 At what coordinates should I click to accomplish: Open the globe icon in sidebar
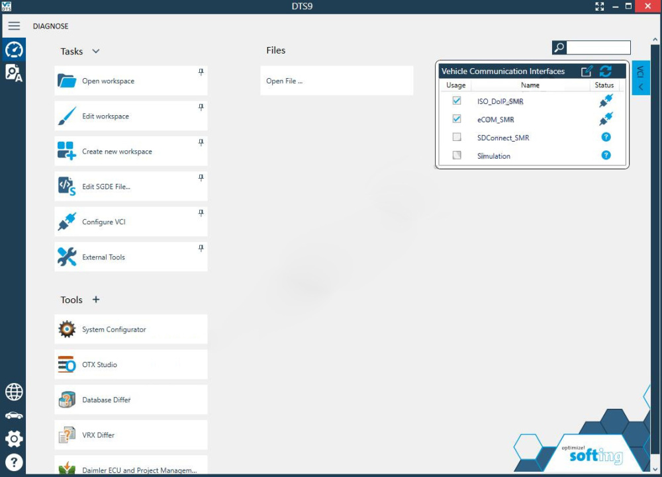pyautogui.click(x=14, y=392)
